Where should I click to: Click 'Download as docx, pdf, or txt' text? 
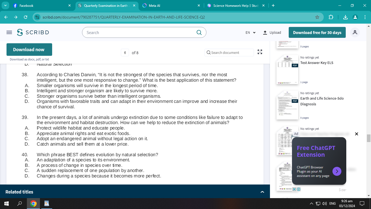click(x=29, y=59)
